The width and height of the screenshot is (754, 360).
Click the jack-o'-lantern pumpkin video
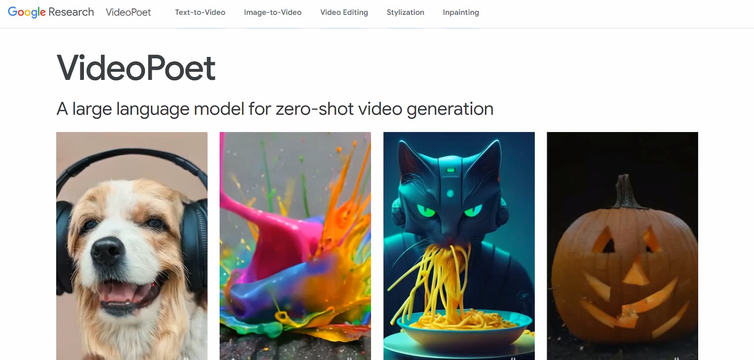[622, 246]
